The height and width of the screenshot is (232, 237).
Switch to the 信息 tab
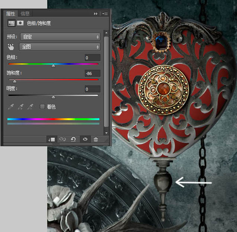click(25, 14)
